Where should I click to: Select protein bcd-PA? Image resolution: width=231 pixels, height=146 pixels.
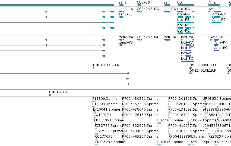[x=187, y=40]
